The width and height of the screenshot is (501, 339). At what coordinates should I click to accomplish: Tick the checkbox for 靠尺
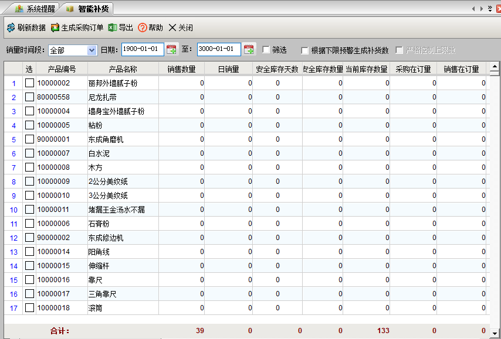pyautogui.click(x=29, y=279)
